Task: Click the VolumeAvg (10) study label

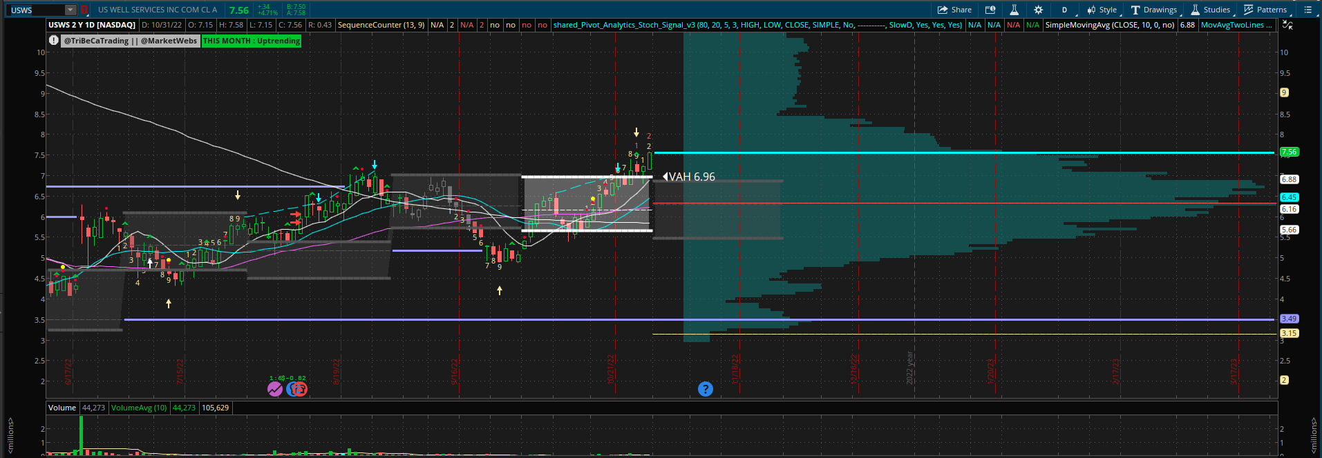Action: coord(139,408)
